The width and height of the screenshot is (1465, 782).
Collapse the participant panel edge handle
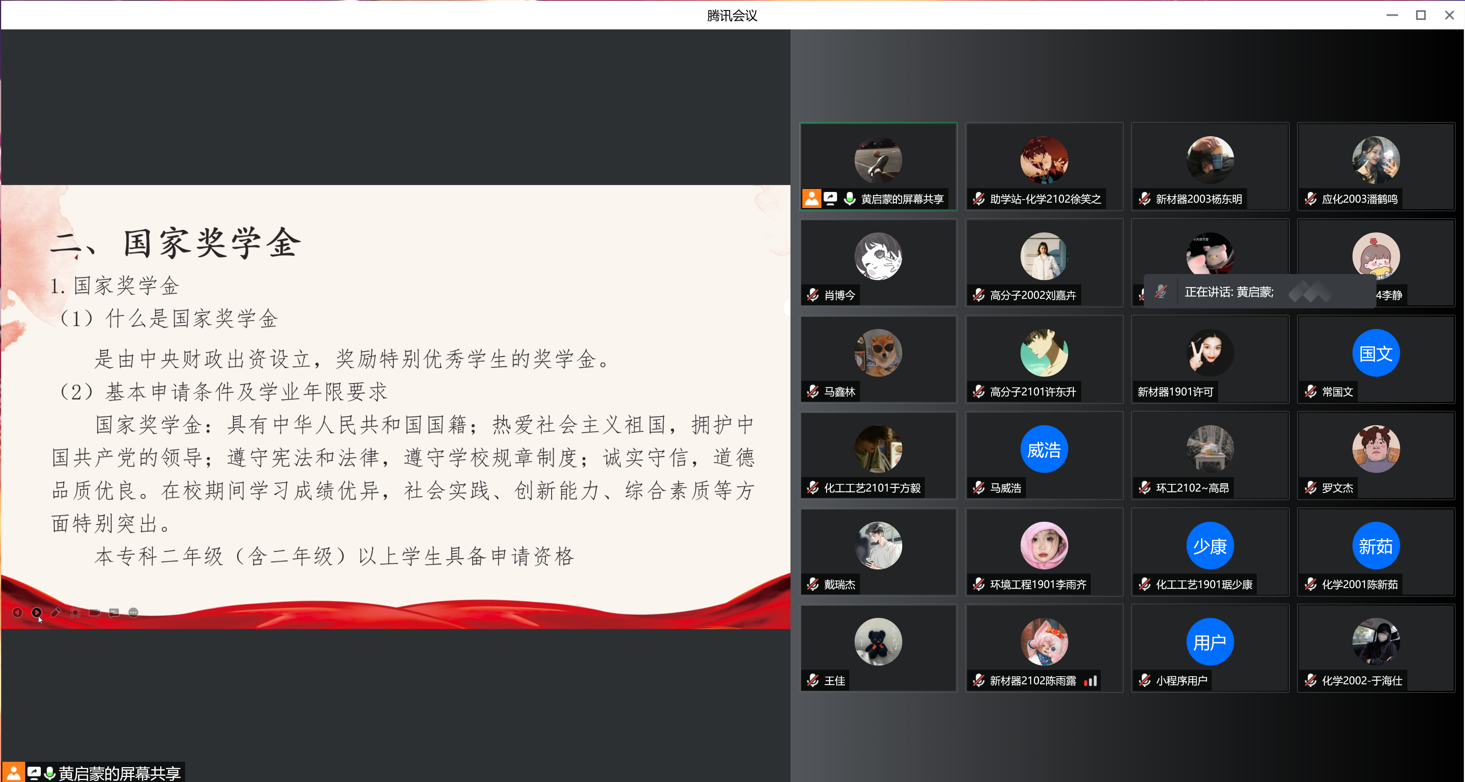(x=788, y=308)
